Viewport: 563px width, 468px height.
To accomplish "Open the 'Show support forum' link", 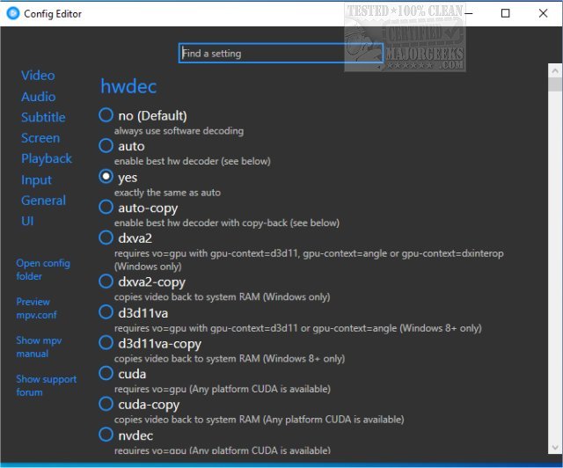I will pos(46,386).
